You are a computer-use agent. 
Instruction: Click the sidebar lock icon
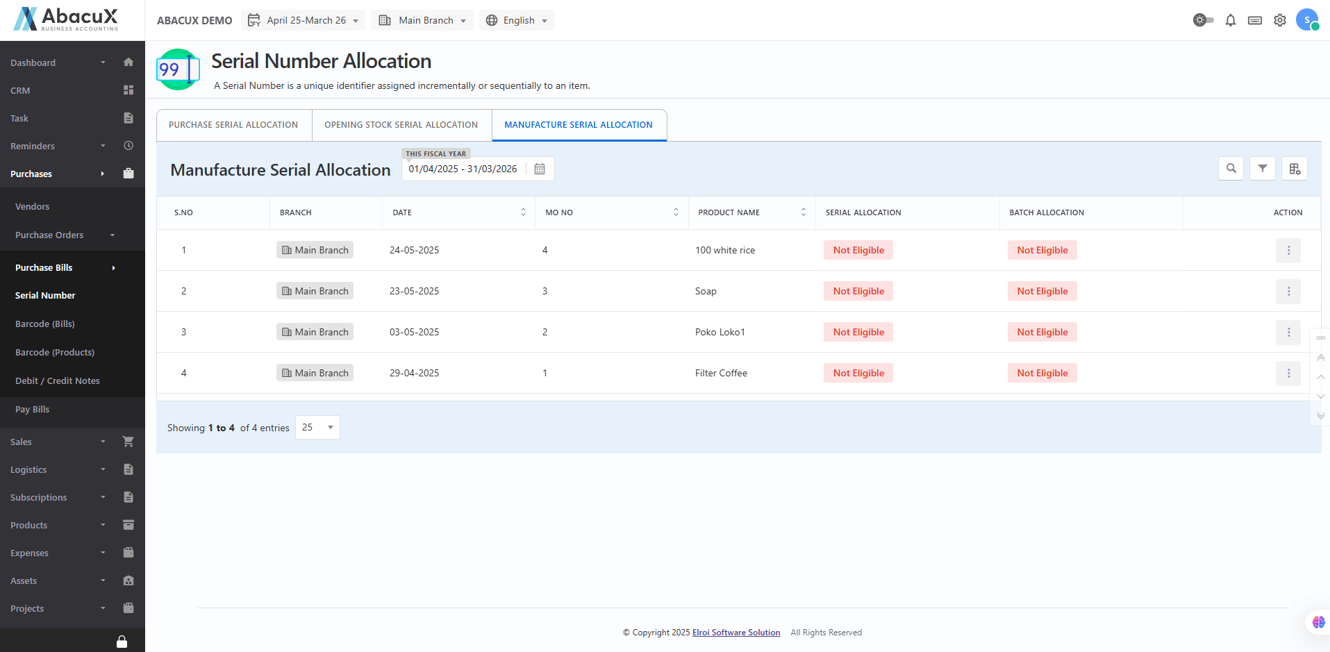tap(122, 641)
